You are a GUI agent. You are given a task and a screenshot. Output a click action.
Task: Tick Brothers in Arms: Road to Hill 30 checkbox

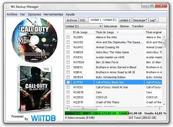point(68,72)
